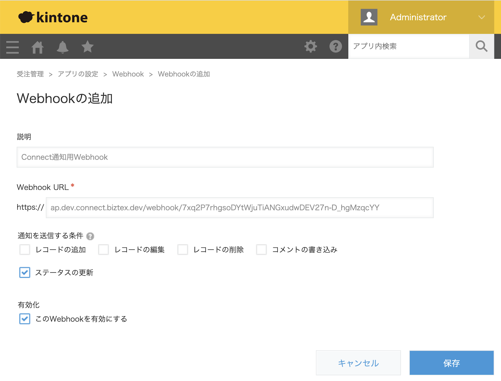Screen dimensions: 501x381
Task: Click the Administrator user name
Action: [x=418, y=17]
